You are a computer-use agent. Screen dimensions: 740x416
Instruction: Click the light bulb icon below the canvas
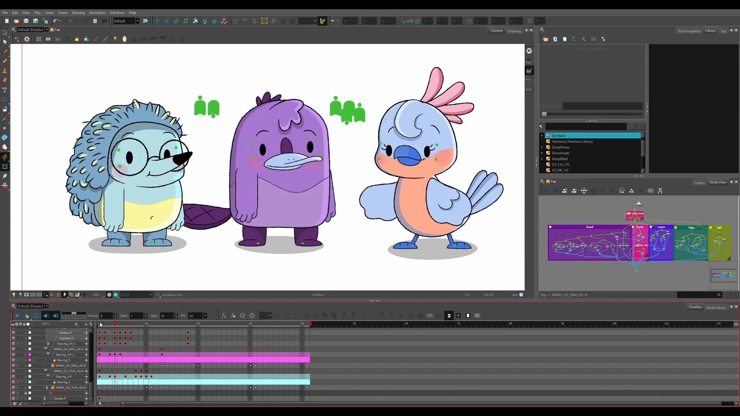click(x=14, y=295)
